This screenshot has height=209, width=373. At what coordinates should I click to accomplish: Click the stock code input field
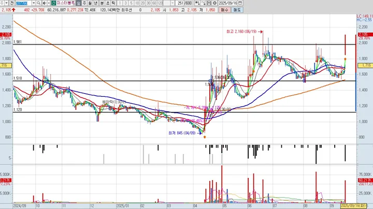[24, 3]
